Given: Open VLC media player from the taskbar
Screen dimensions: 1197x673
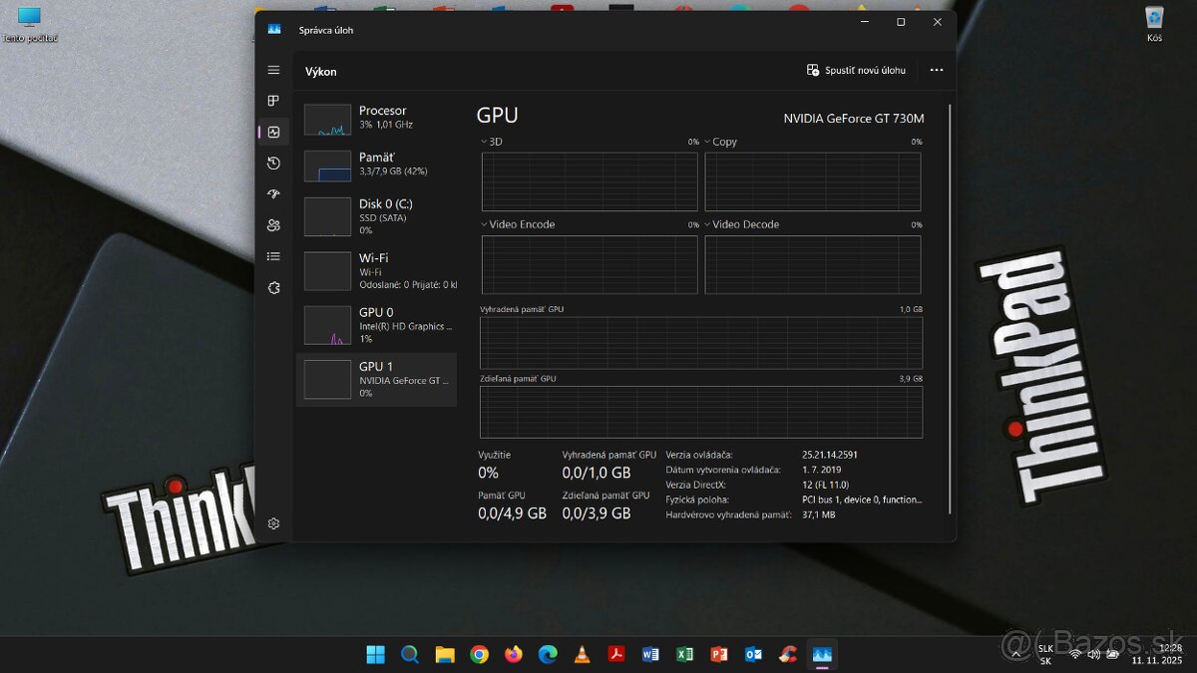Looking at the screenshot, I should (582, 654).
